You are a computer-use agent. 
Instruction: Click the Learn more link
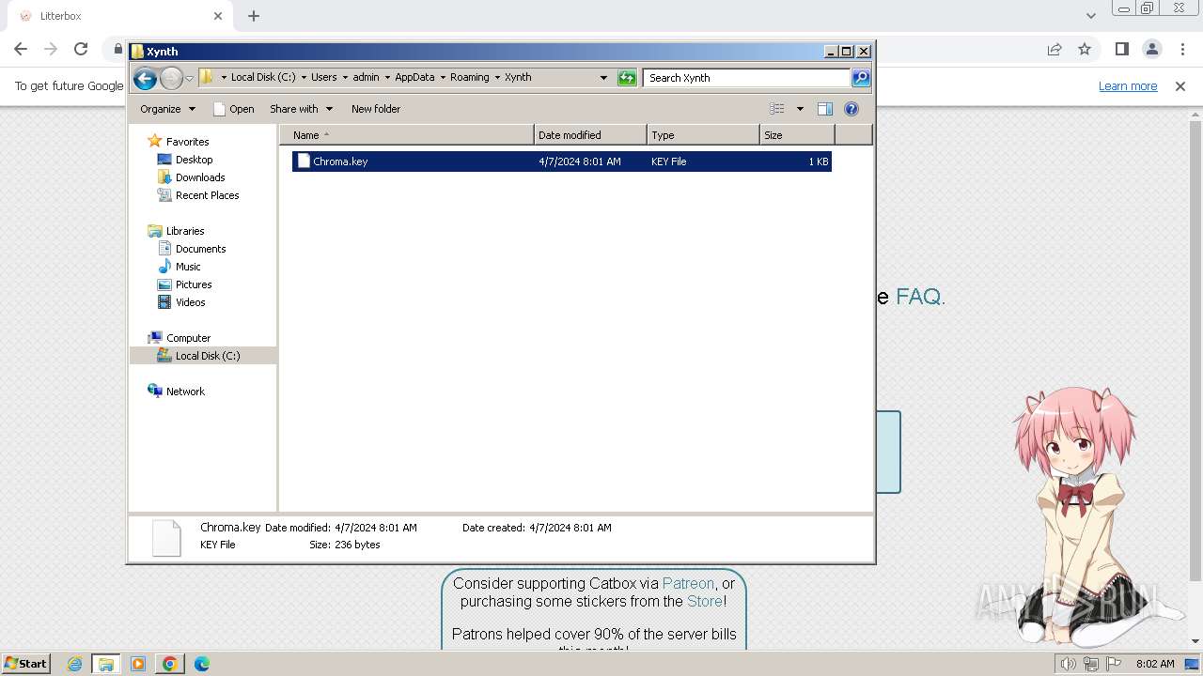pos(1128,86)
